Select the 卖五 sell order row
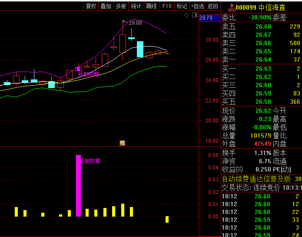Screen dimensions: 302x237 (262, 26)
